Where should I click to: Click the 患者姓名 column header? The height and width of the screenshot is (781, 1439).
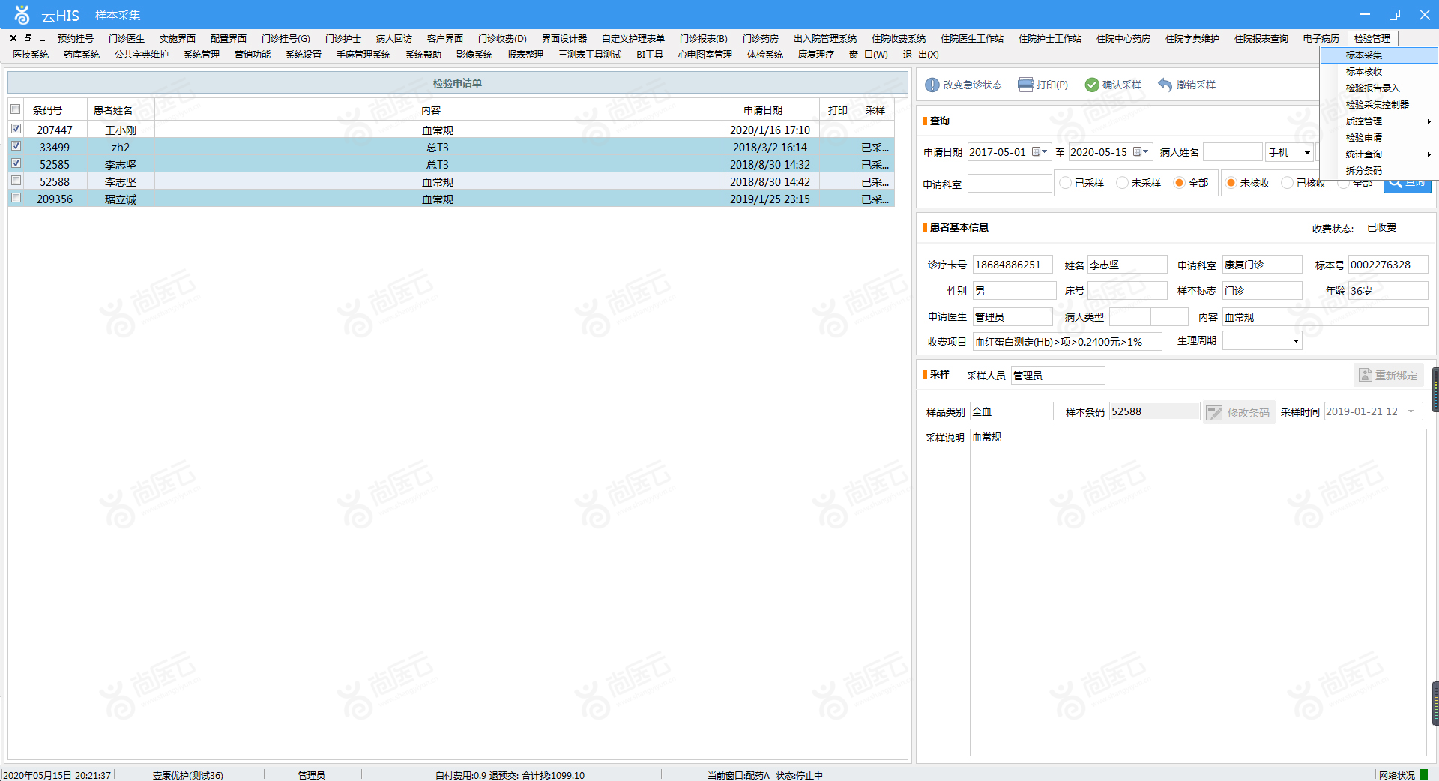point(121,110)
